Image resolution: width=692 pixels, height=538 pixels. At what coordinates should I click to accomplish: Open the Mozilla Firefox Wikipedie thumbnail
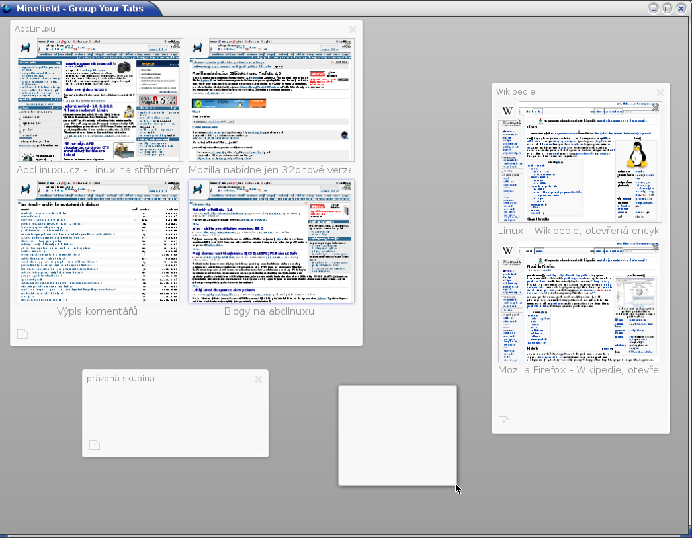click(x=580, y=301)
